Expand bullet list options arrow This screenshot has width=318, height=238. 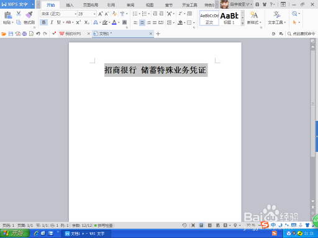[140, 14]
